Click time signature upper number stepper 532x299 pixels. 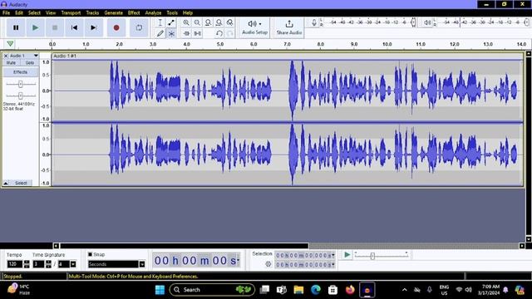tap(48, 264)
